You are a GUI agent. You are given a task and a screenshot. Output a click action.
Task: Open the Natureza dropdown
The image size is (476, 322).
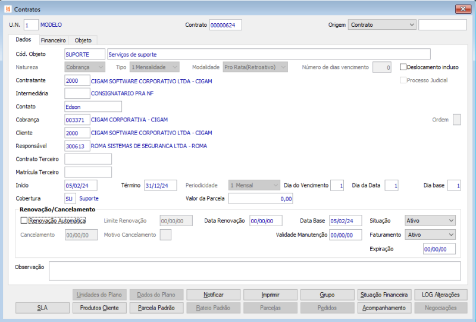[x=84, y=67]
